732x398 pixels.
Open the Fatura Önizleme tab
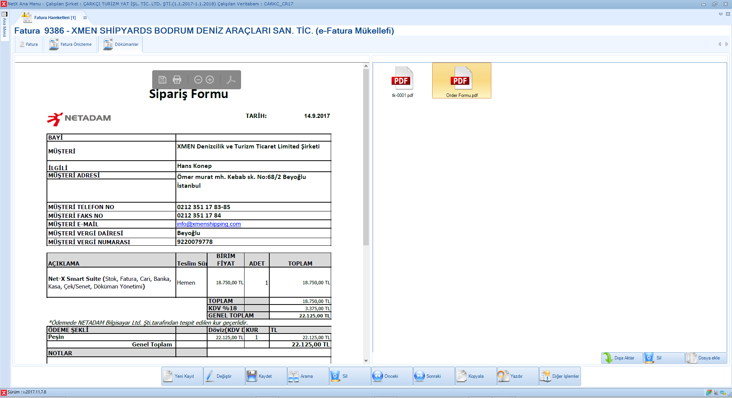71,44
